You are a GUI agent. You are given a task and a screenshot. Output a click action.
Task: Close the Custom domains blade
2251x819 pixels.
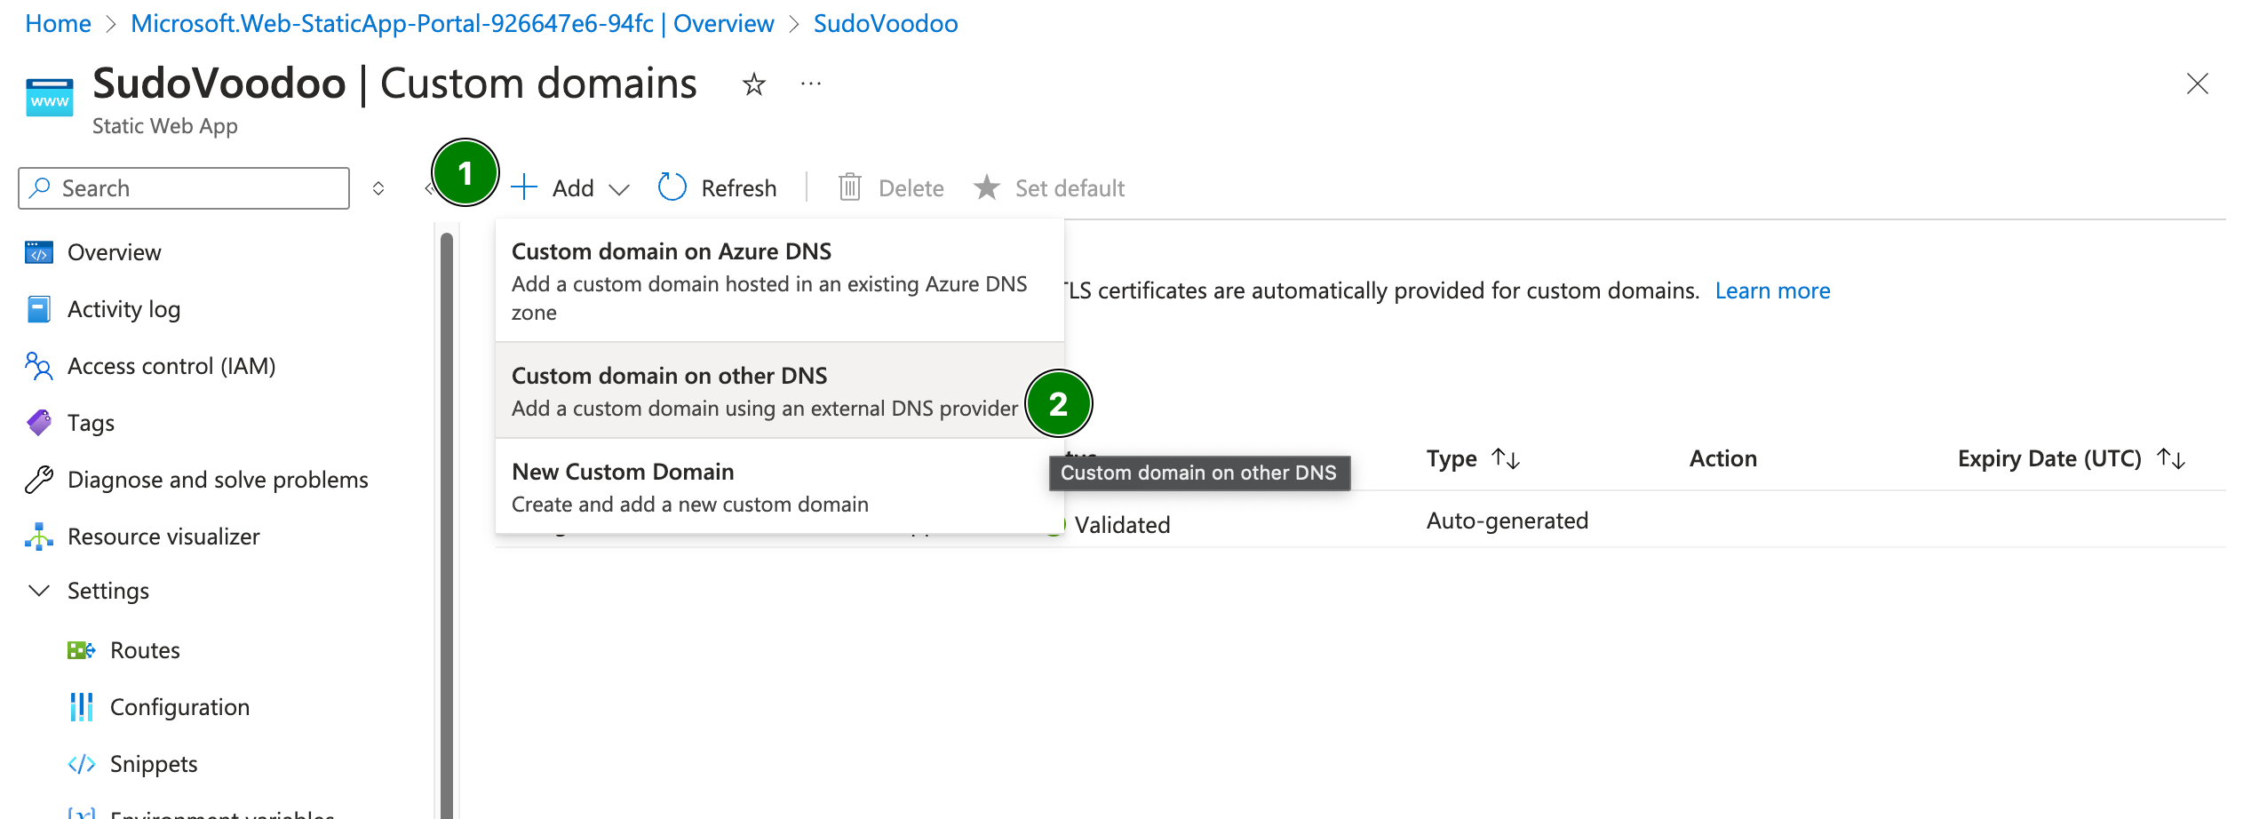click(2197, 83)
